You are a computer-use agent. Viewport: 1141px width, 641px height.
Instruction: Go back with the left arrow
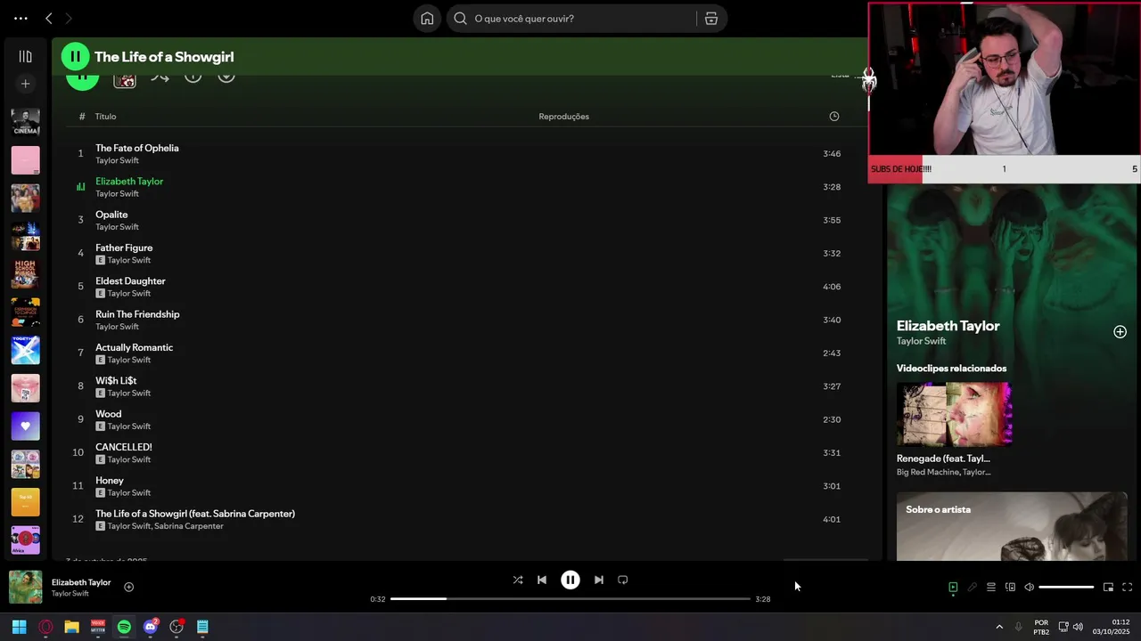click(x=49, y=18)
